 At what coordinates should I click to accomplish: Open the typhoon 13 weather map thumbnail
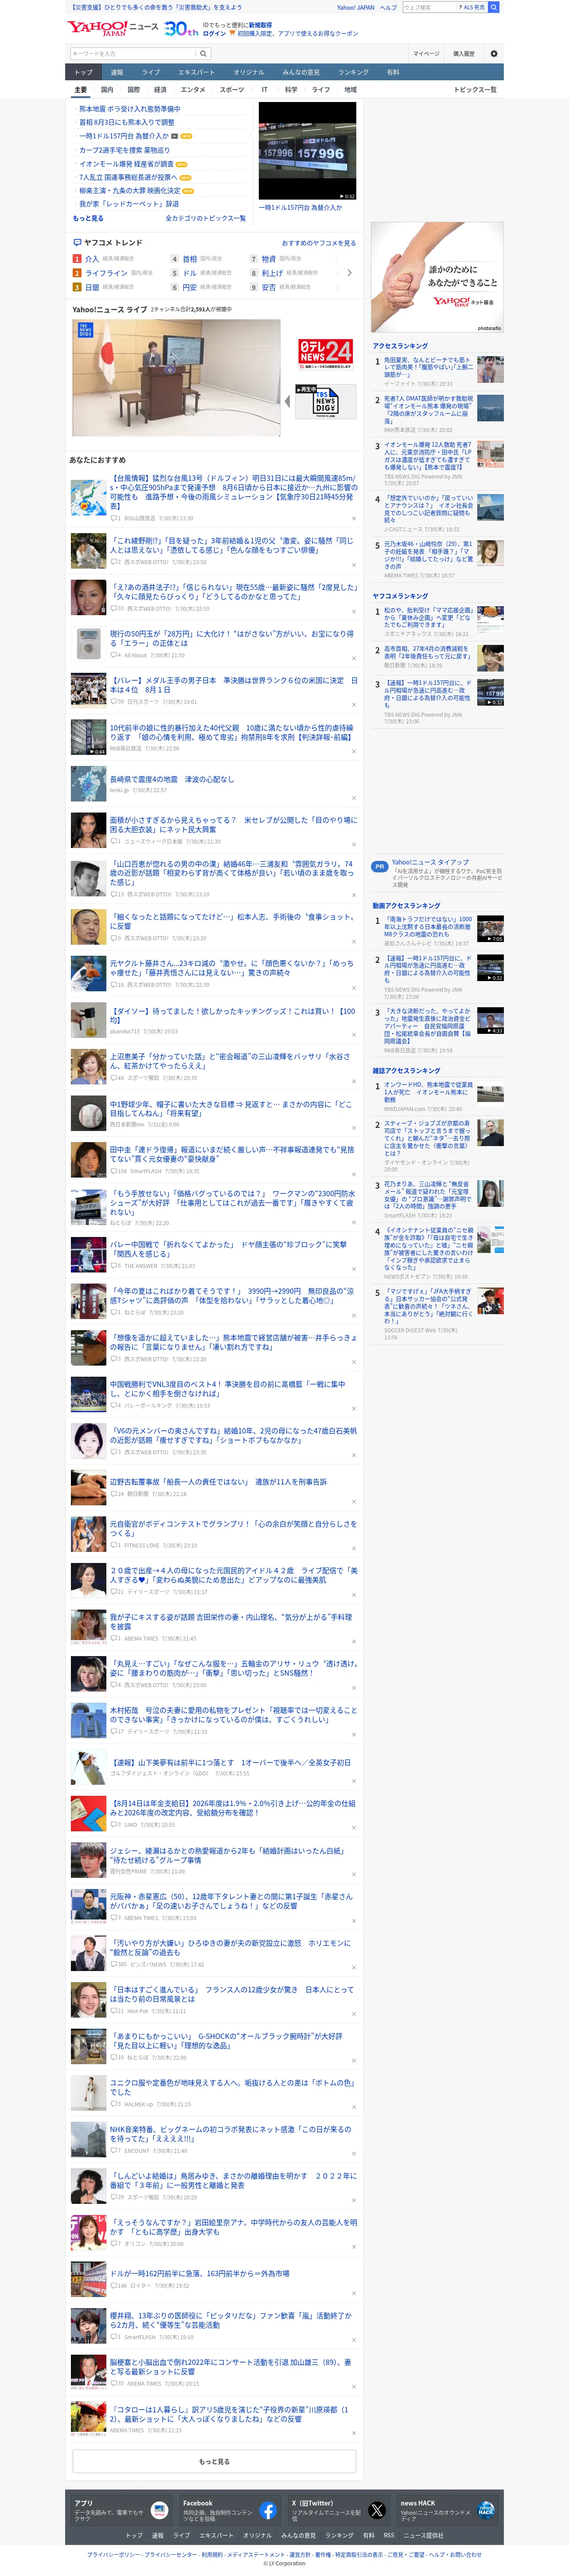(x=88, y=498)
